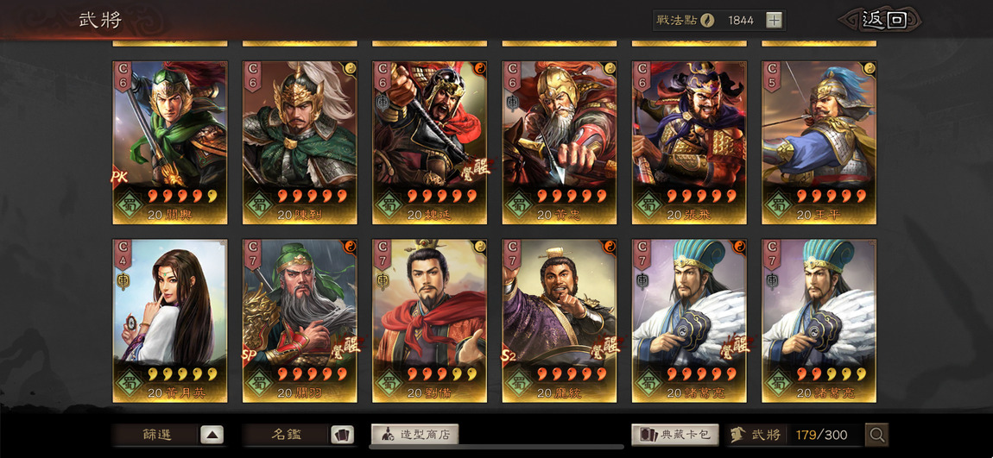Viewport: 993px width, 458px height.
Task: Click the 蜀 faction badge on 關興's card
Action: tap(130, 205)
